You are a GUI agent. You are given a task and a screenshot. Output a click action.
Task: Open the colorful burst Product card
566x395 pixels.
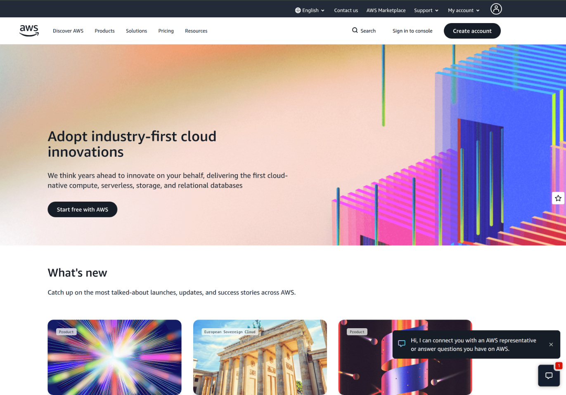(114, 357)
